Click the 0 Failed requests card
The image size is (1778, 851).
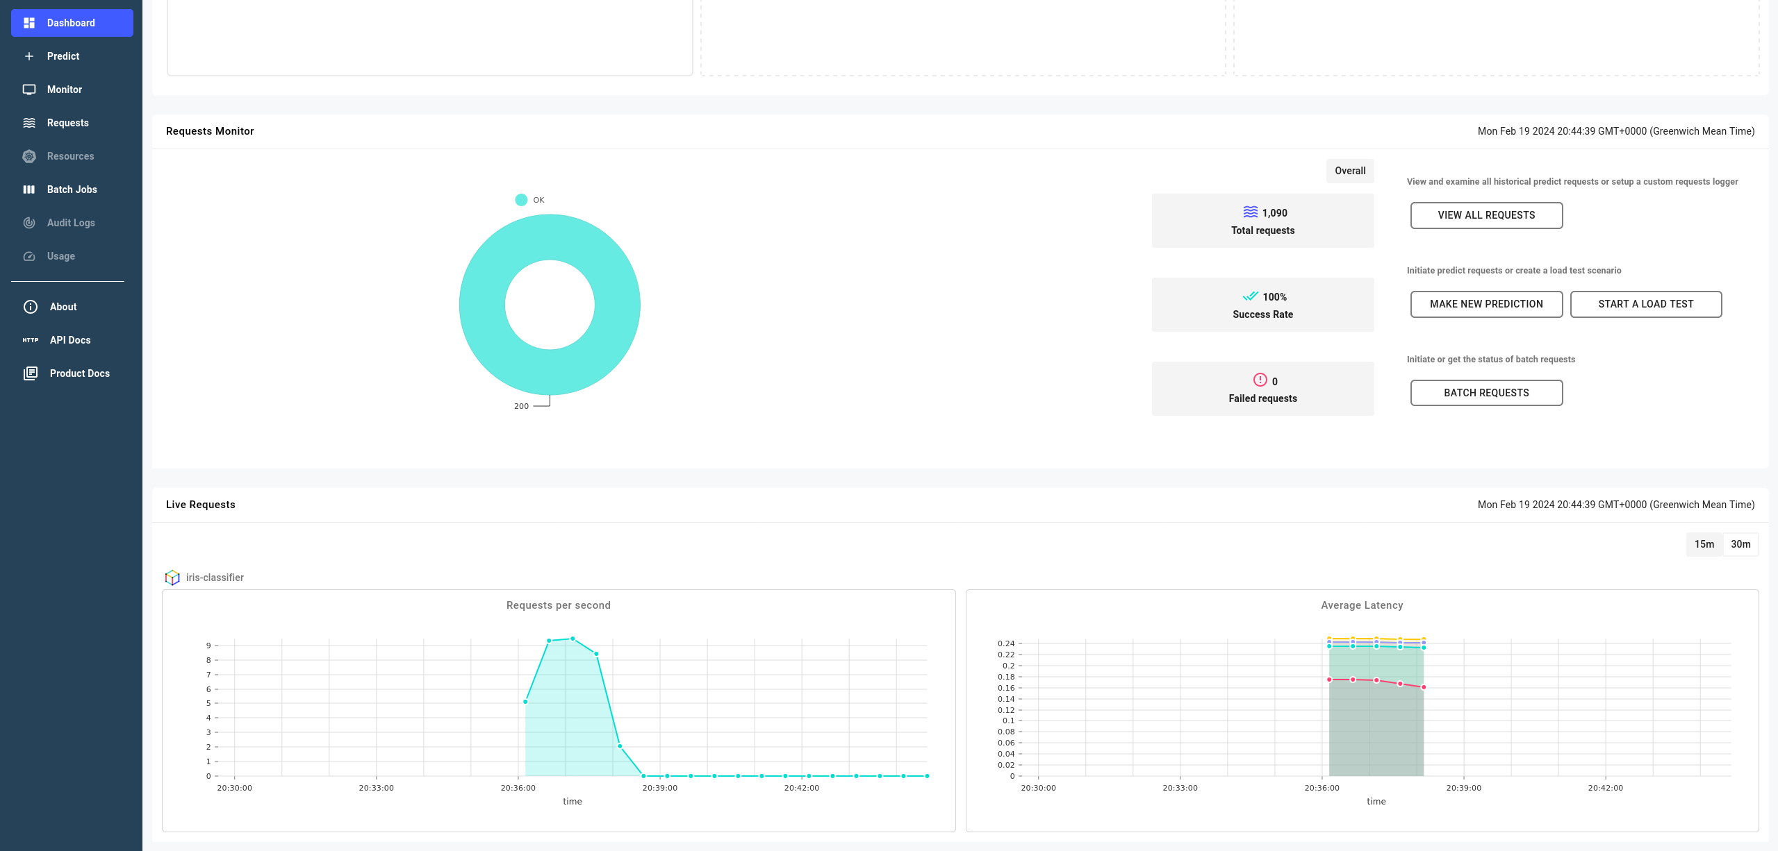(1262, 389)
